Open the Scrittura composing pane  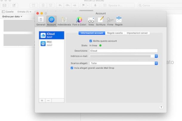pos(101,21)
